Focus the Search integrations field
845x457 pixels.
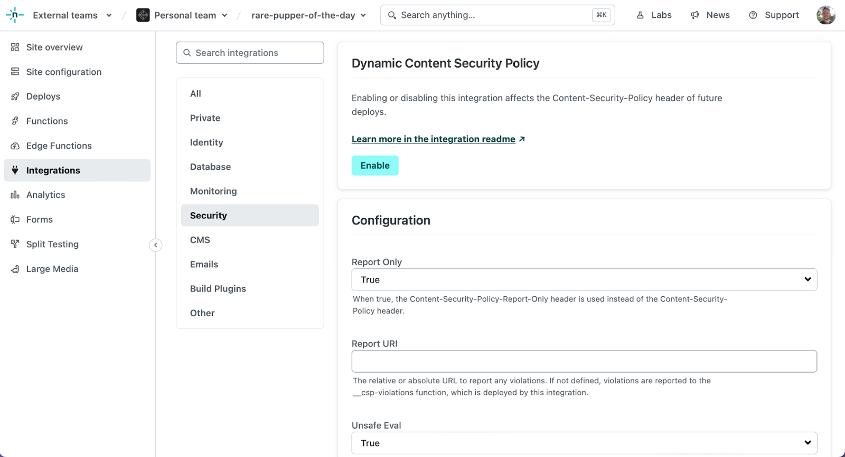tap(250, 53)
